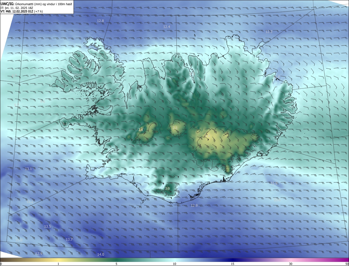Click the 6.4 value over Westfjords
This screenshot has width=349, height=266.
pyautogui.click(x=83, y=67)
